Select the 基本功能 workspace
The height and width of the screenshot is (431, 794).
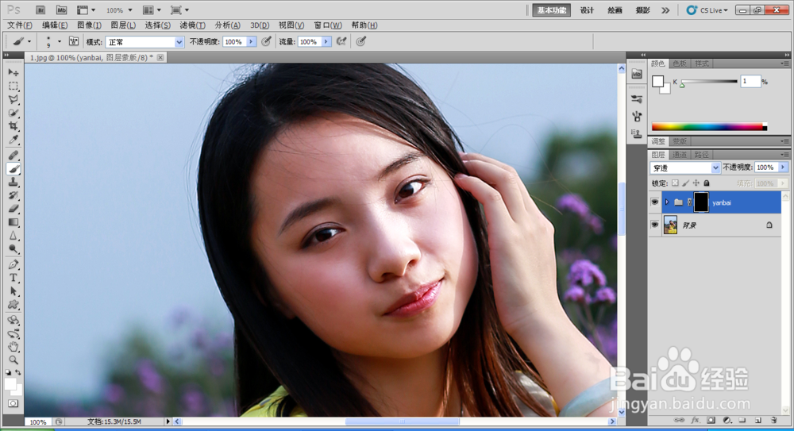[552, 10]
